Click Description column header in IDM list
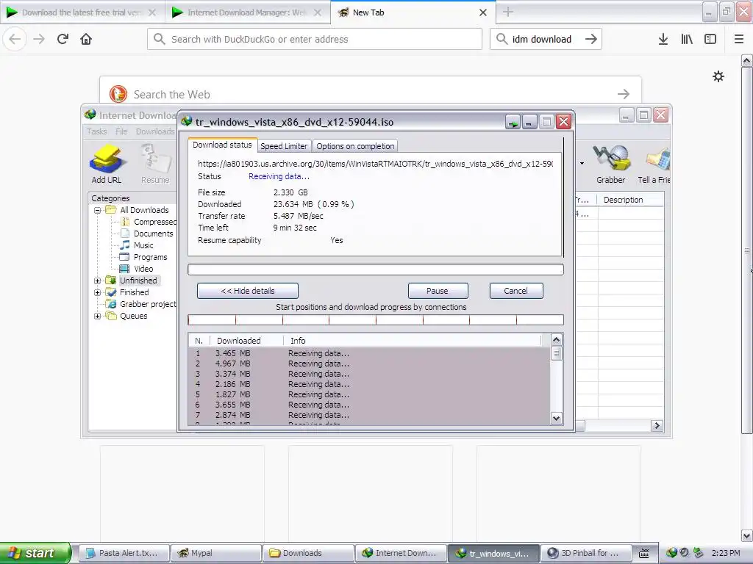This screenshot has height=564, width=753. (630, 200)
